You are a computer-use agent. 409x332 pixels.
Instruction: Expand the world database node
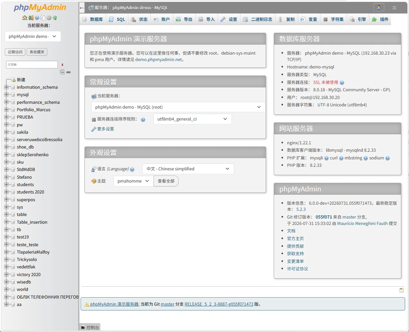(x=6, y=289)
